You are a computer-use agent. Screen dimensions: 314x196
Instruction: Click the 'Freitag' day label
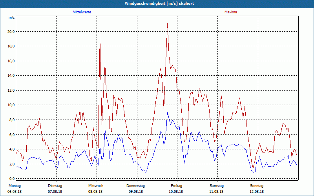[x=176, y=186]
